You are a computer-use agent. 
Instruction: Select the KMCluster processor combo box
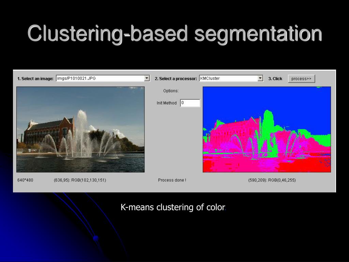coord(228,78)
